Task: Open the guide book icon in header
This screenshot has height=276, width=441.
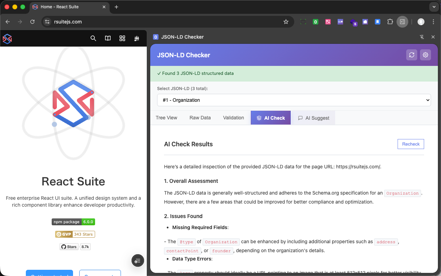Action: 108,38
